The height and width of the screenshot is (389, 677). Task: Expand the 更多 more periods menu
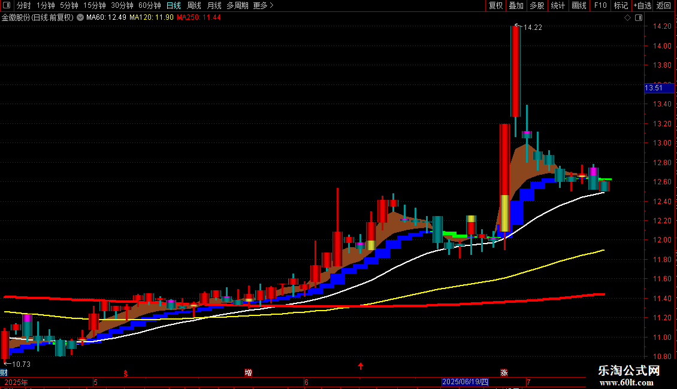click(264, 5)
